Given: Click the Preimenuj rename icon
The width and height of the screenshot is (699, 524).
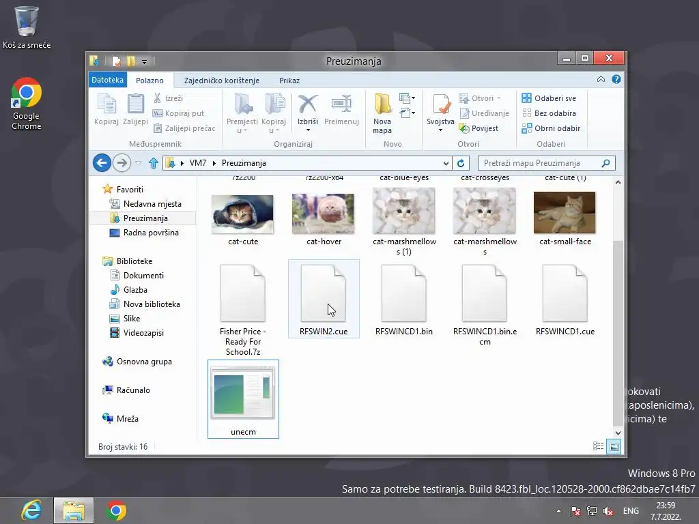Looking at the screenshot, I should [341, 109].
